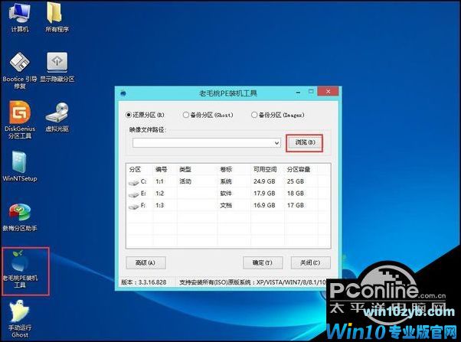461x342 pixels.
Task: Click the 支持安装所有(ISO)原版系统 status text
Action: (x=253, y=282)
